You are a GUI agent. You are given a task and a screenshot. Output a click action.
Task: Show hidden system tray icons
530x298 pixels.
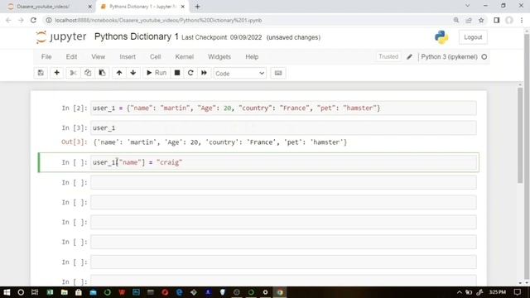[x=459, y=292]
